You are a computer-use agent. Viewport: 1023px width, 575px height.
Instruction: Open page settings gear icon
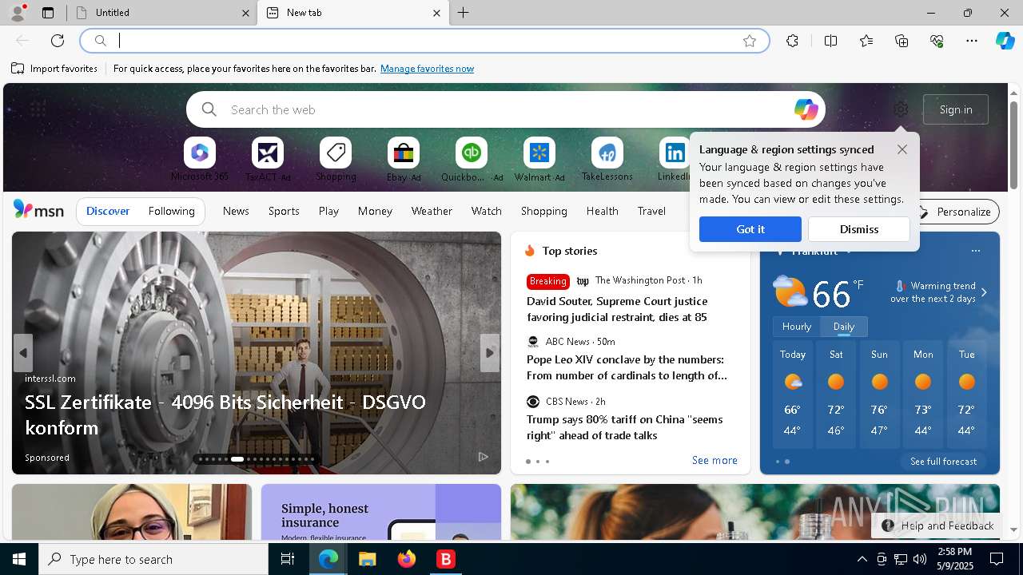pos(901,109)
